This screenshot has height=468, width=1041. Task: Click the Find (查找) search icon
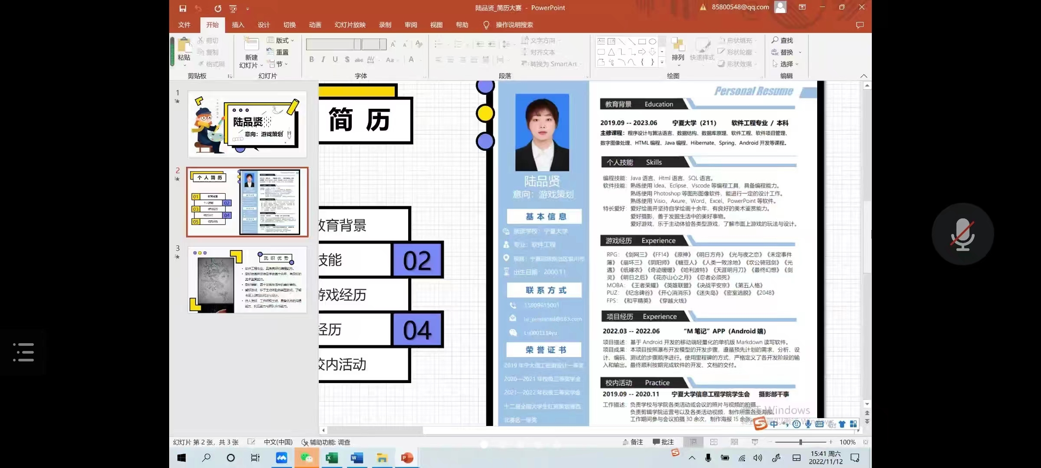(775, 40)
